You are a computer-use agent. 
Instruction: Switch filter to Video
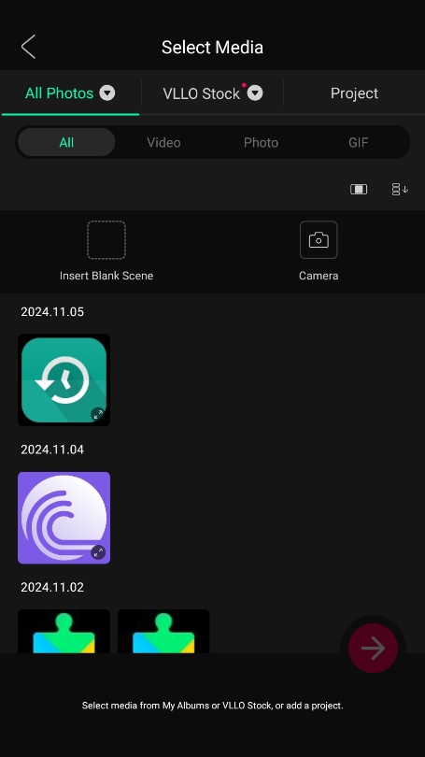tap(163, 142)
